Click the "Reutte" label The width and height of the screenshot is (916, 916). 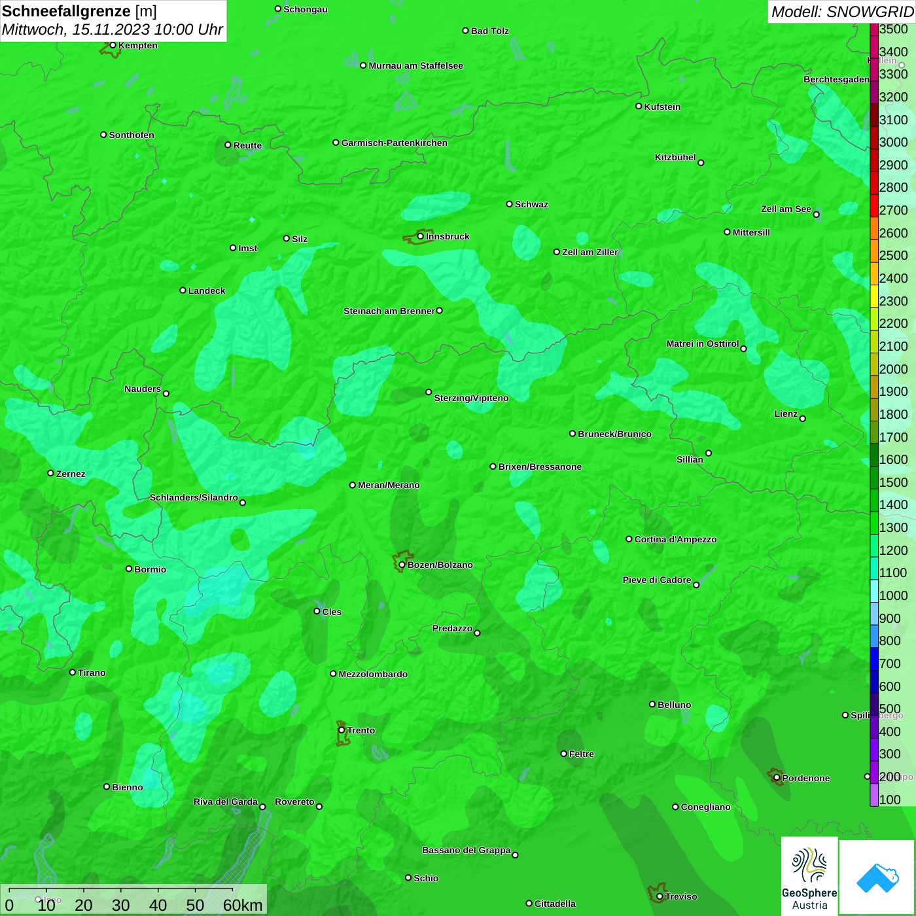tap(247, 145)
